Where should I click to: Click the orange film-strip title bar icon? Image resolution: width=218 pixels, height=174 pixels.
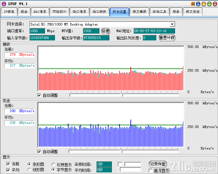[193, 4]
